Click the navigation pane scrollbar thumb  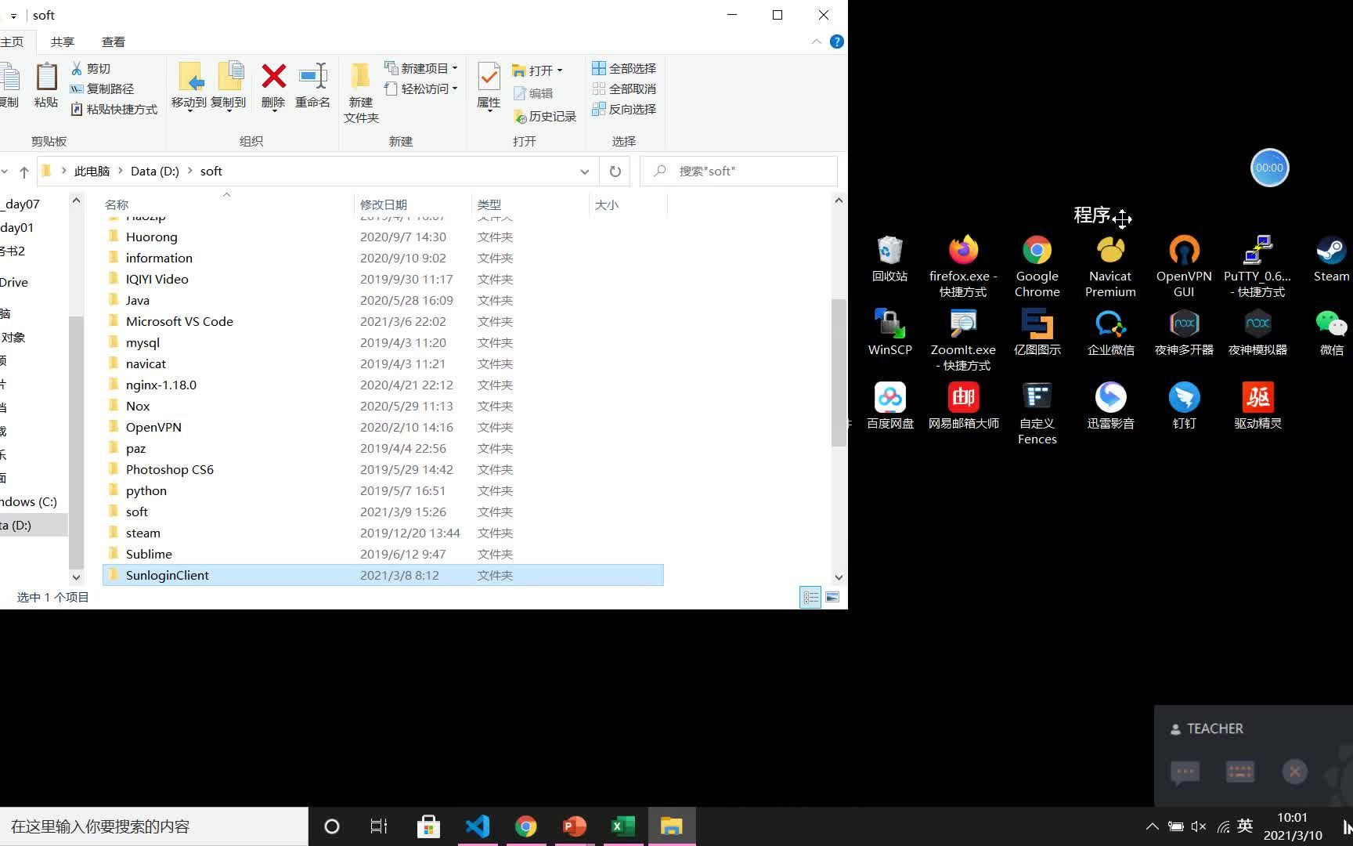(x=76, y=442)
